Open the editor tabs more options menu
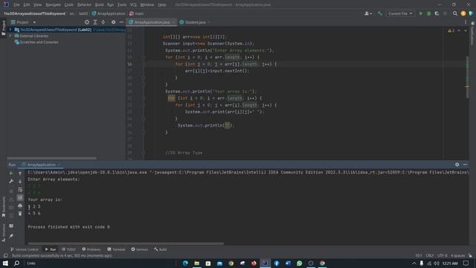 466,22
